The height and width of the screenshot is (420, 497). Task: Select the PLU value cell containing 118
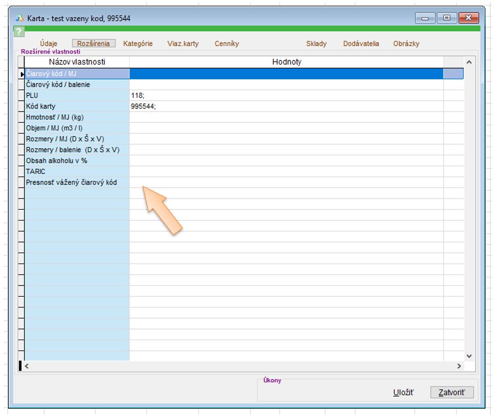tap(286, 96)
